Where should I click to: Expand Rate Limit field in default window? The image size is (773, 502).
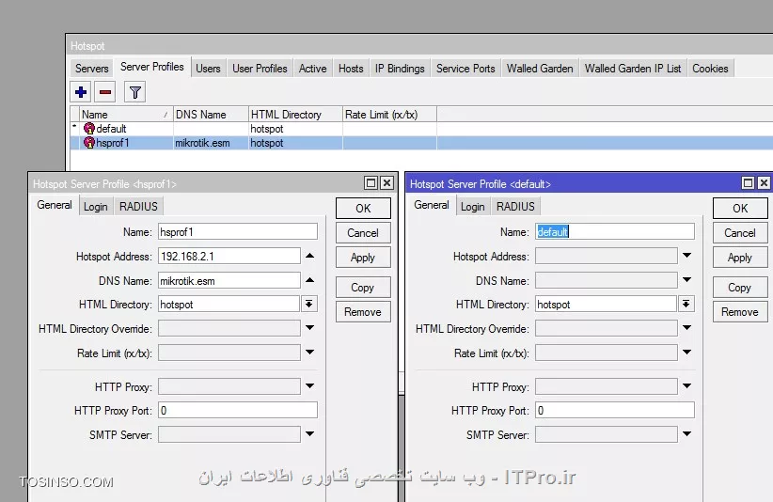[x=686, y=353]
